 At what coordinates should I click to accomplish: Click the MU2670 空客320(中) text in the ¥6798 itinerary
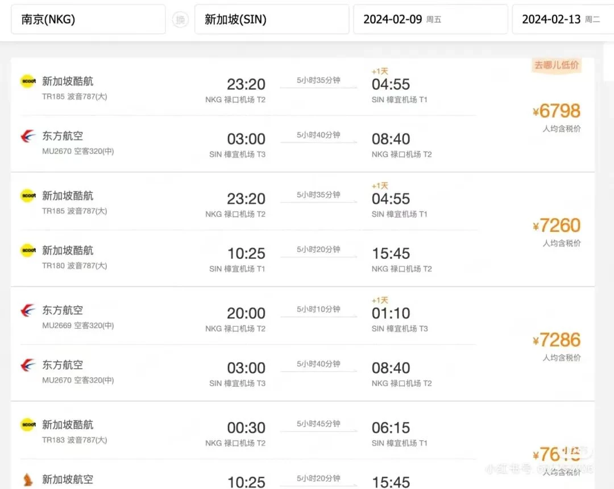(x=78, y=151)
